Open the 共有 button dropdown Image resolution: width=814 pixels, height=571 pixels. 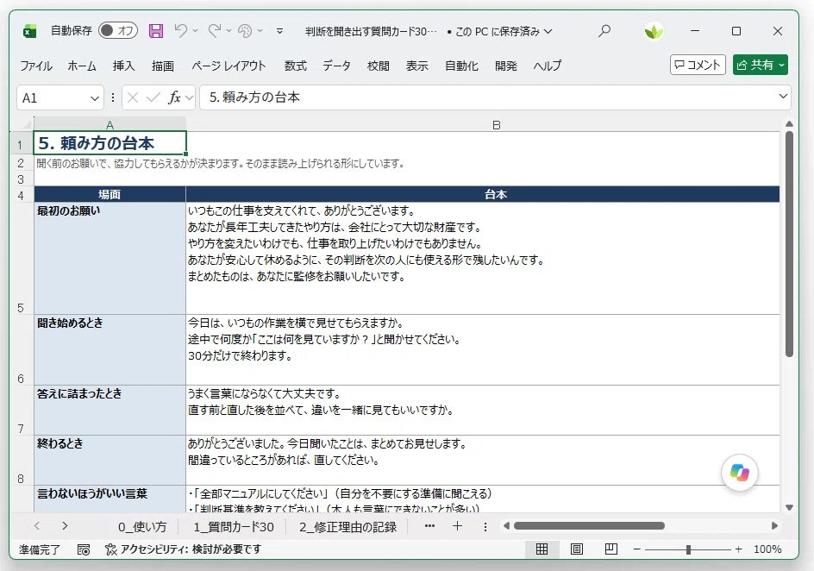point(782,65)
